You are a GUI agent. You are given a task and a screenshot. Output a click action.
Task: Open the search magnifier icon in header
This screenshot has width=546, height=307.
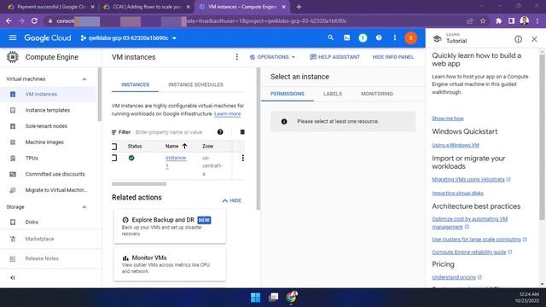coord(330,38)
